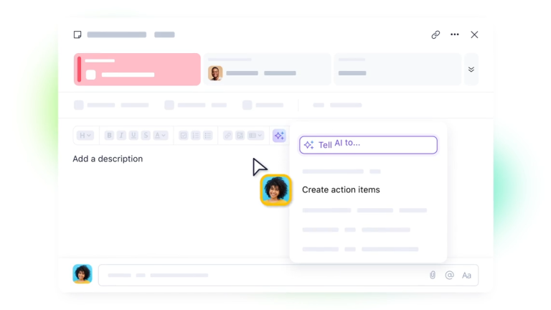
Task: Toggle bold formatting in editor toolbar
Action: [109, 136]
